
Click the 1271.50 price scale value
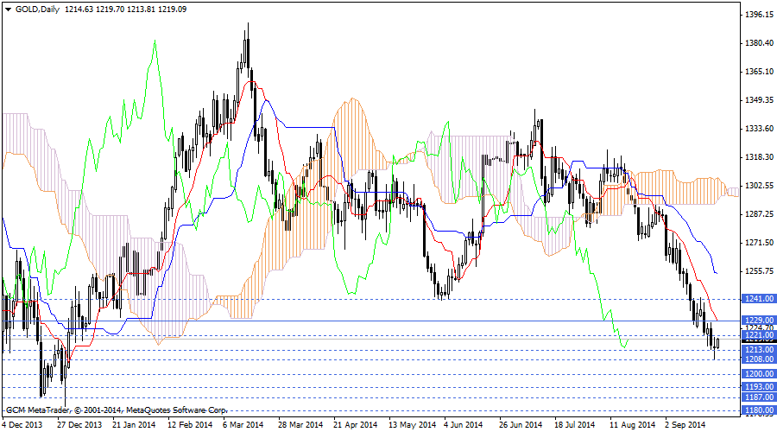coord(759,243)
